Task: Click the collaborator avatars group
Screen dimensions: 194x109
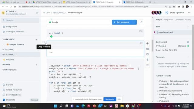Action: [x=156, y=13]
